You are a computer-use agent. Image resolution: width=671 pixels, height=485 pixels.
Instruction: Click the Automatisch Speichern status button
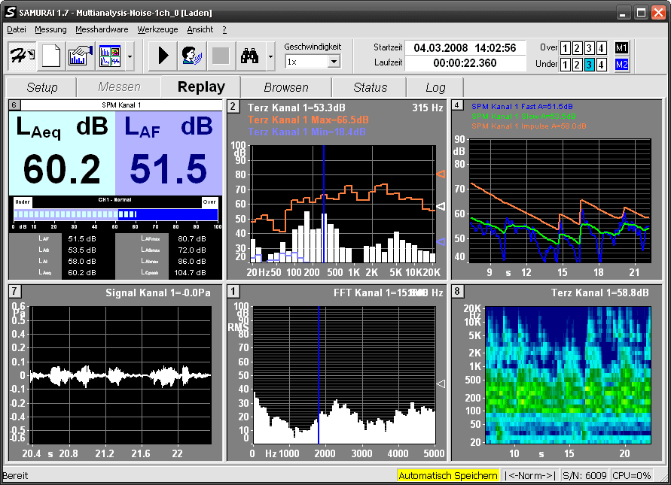coord(448,475)
